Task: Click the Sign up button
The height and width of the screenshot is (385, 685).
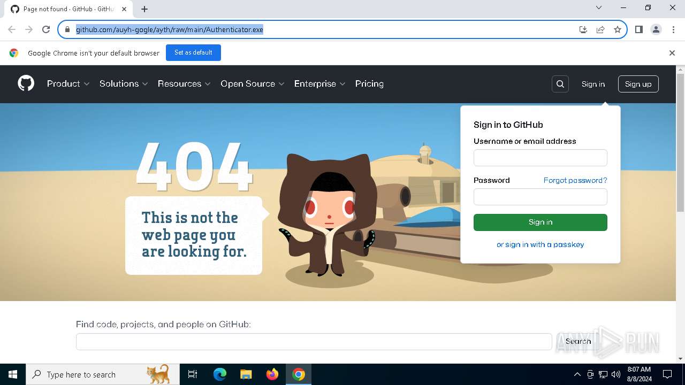Action: (638, 84)
